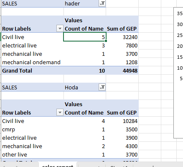The width and height of the screenshot is (183, 167).
Task: Select the 'cmrp' row label
Action: (x=32, y=129)
